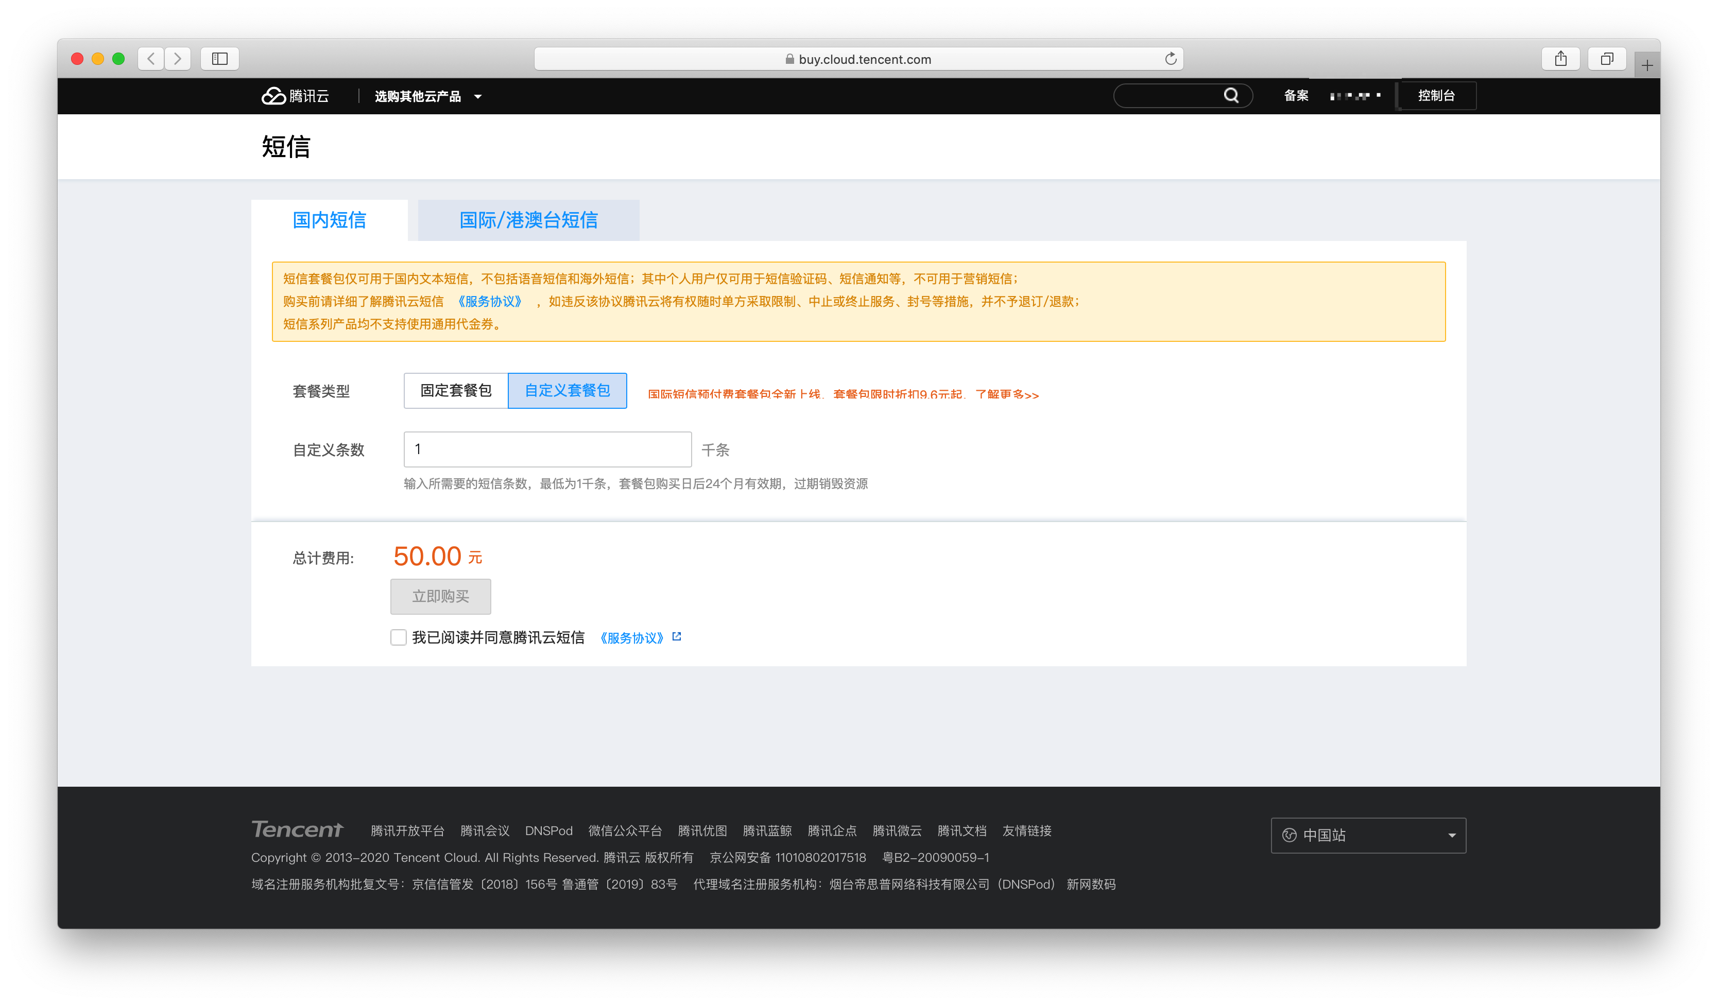
Task: Open 腾讯蓝鲸 footer link
Action: click(767, 830)
